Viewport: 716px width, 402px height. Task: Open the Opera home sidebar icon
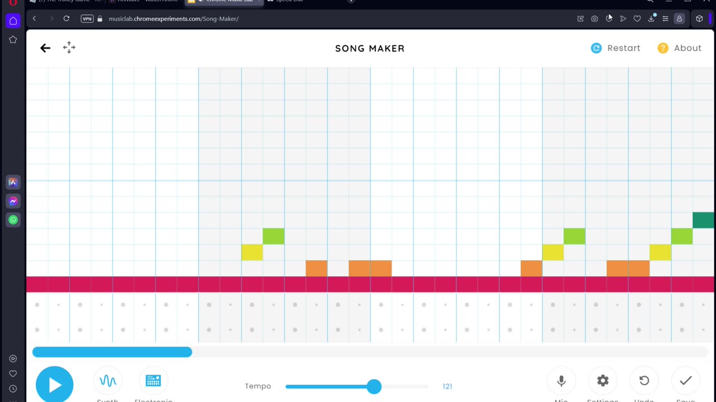click(13, 21)
